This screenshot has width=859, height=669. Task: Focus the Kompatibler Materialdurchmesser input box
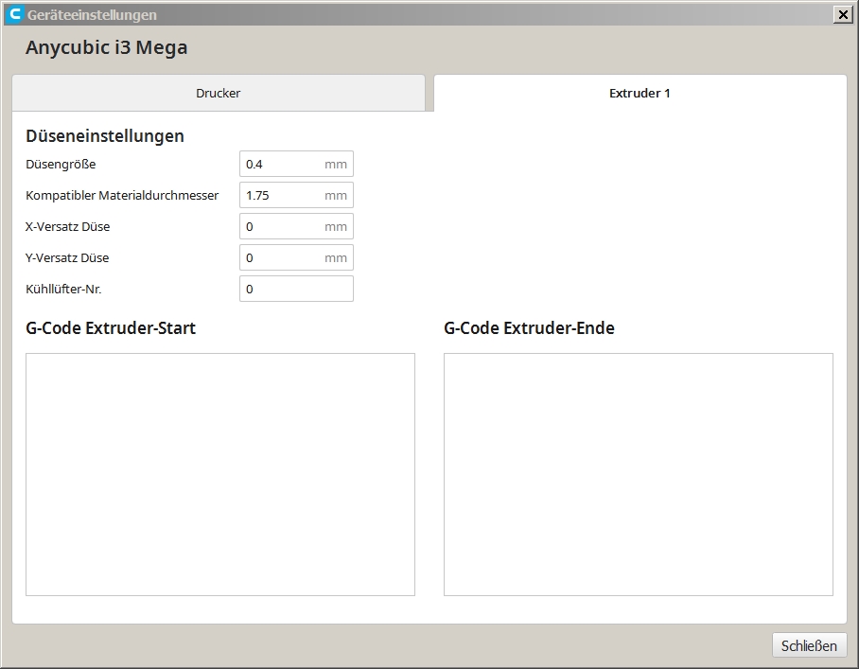pos(284,195)
